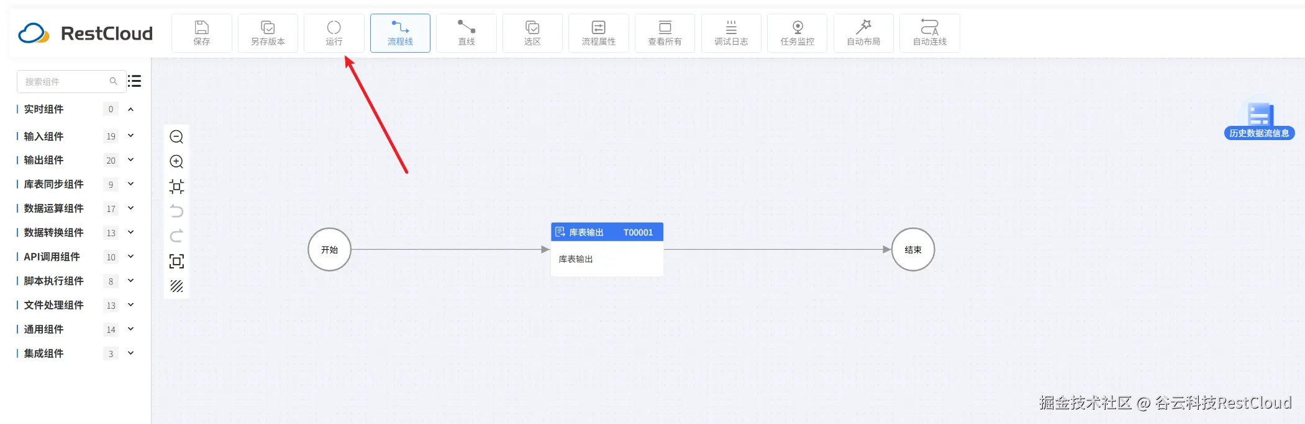
Task: Select the 开始 start node
Action: coord(330,250)
